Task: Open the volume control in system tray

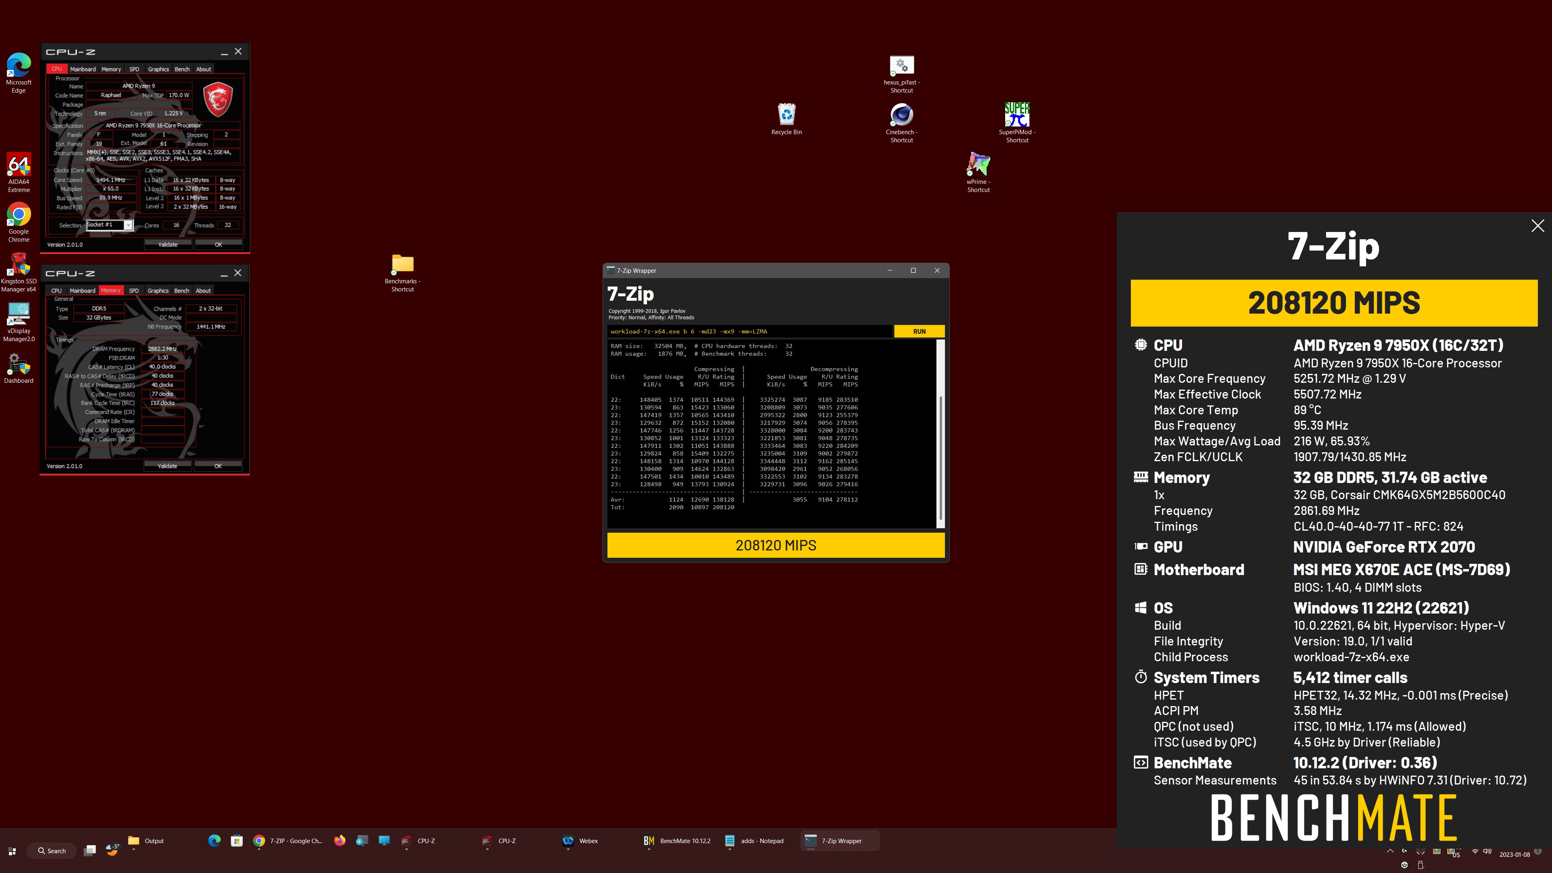Action: coord(1487,851)
